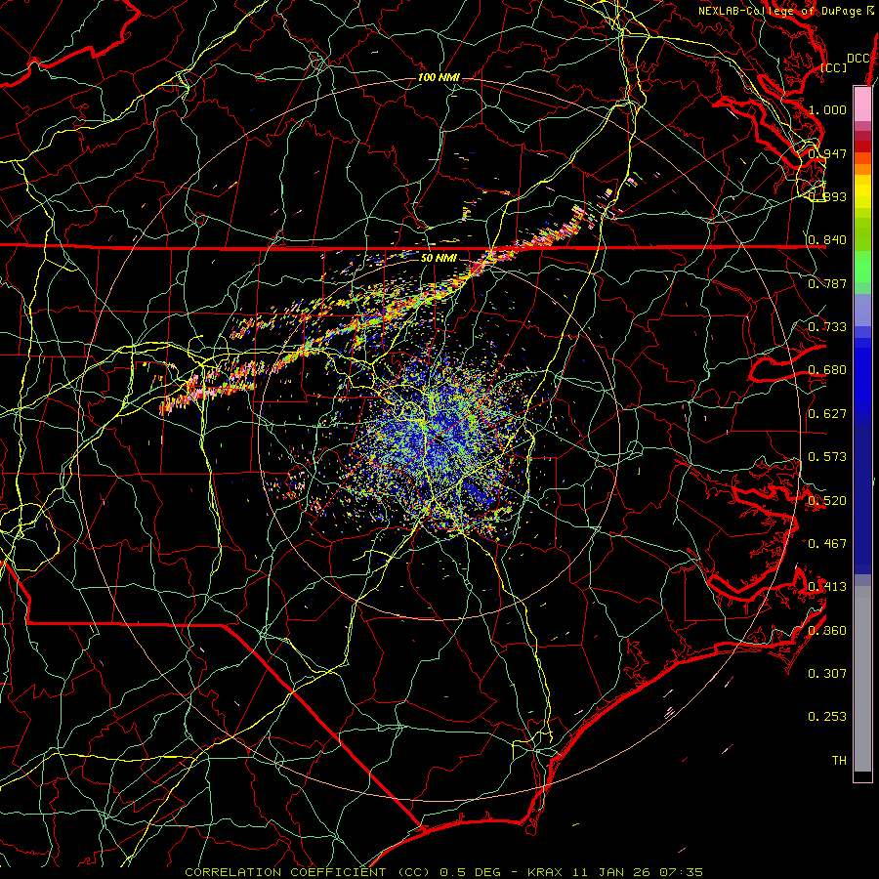This screenshot has width=879, height=879.
Task: Pick the lavender band near 0.733
Action: (862, 310)
